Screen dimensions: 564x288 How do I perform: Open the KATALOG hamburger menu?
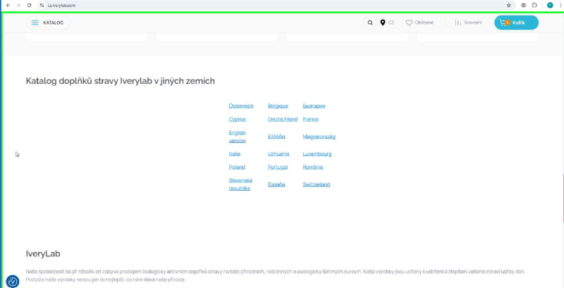[x=48, y=23]
